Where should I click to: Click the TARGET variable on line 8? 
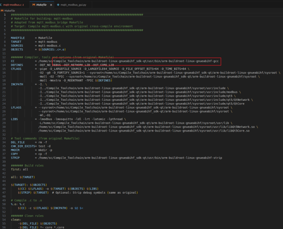click(x=16, y=42)
